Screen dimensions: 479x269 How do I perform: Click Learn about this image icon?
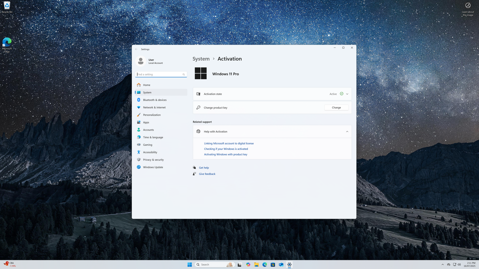[468, 10]
